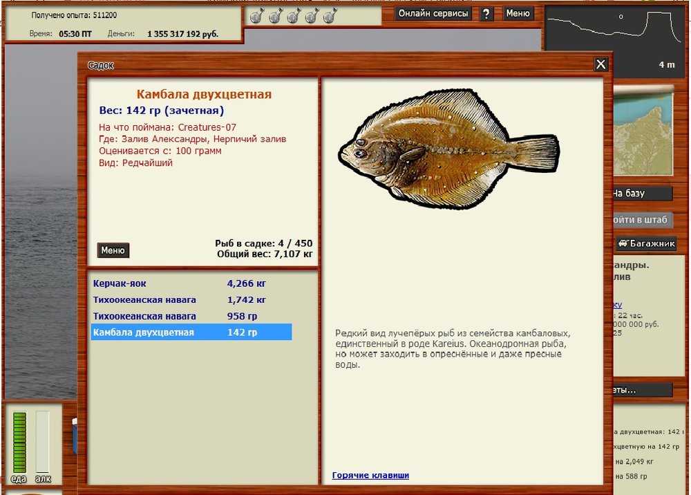The height and width of the screenshot is (495, 691).
Task: Click the Камбала двухцветная fish picture
Action: tap(449, 147)
